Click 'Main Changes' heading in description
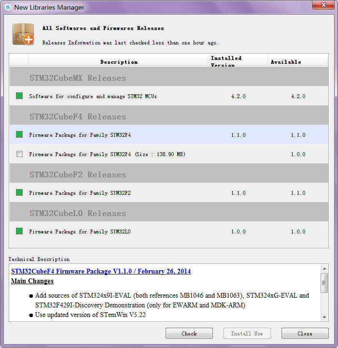 pyautogui.click(x=32, y=281)
